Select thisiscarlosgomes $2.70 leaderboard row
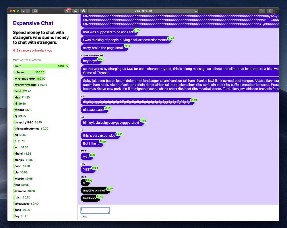 [x=31, y=129]
